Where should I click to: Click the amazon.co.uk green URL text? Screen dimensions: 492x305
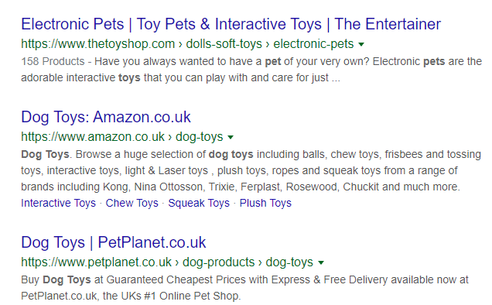[93, 137]
